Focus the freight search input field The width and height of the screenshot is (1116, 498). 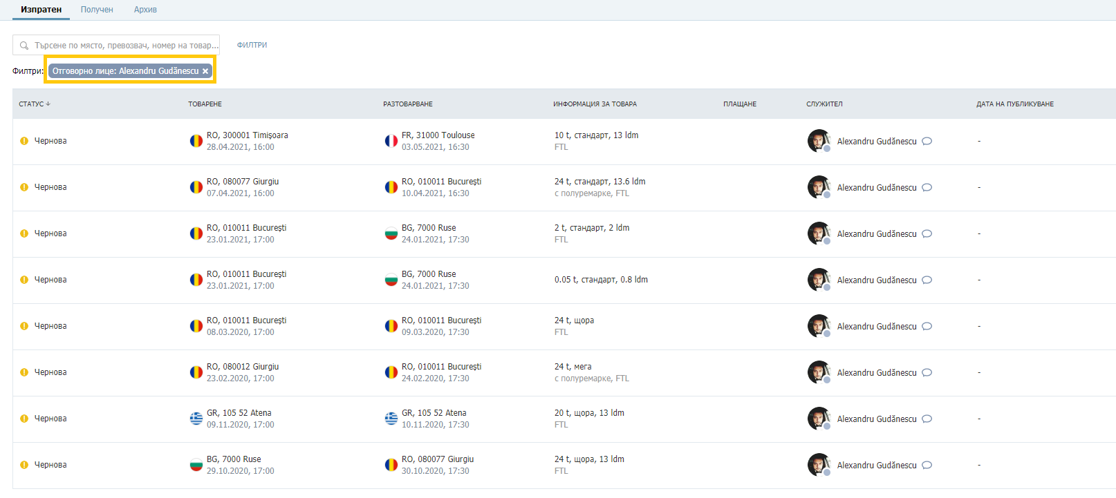[x=116, y=45]
